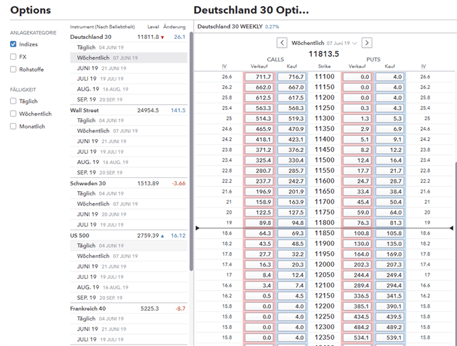457x346 pixels.
Task: Sell 11250 put at 0.3
Action: pyautogui.click(x=357, y=108)
